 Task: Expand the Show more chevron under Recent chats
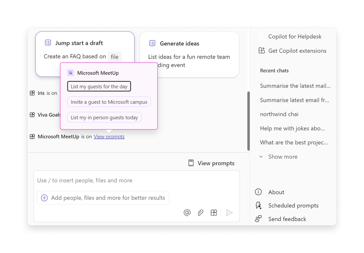261,157
